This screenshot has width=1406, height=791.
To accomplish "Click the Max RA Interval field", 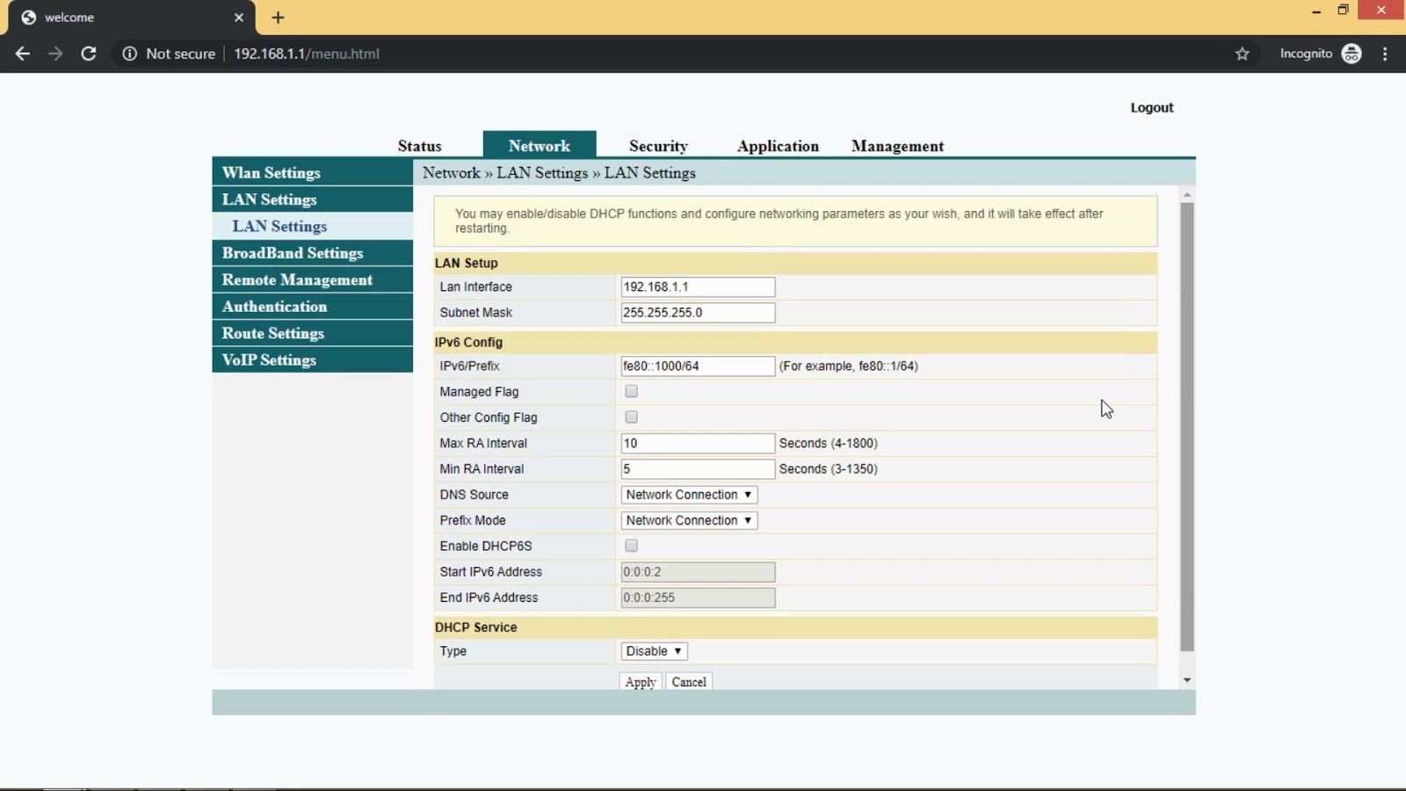I will 698,443.
